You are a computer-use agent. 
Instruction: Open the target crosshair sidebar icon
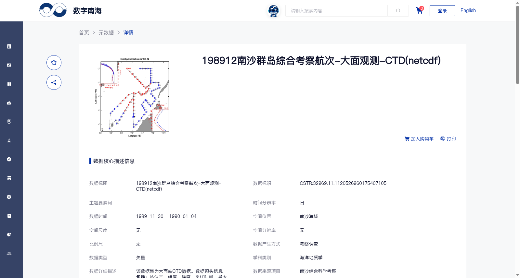(9, 197)
